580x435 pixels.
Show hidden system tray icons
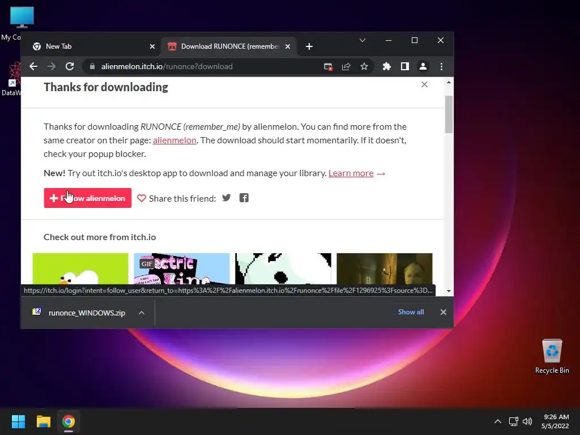(x=498, y=421)
